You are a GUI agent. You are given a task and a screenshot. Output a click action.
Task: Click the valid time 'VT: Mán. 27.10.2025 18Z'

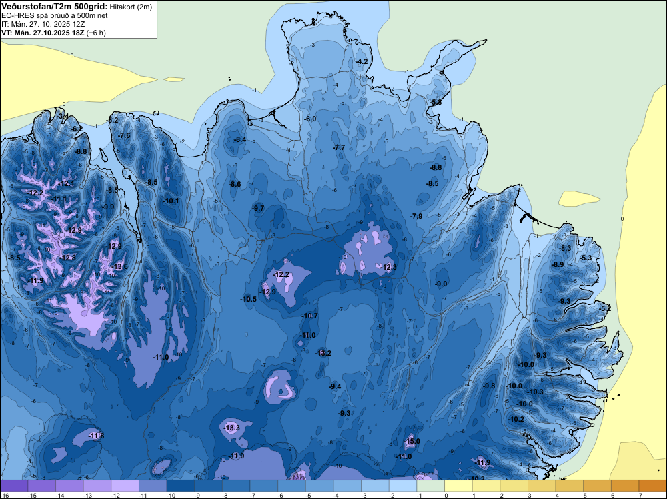[43, 33]
